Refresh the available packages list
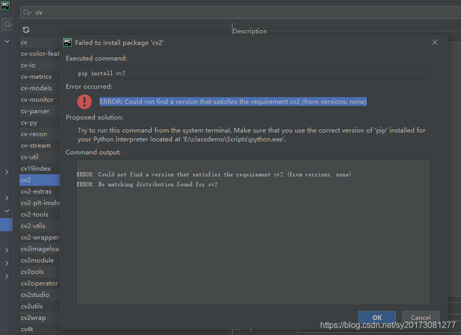461x335 pixels. 26,30
